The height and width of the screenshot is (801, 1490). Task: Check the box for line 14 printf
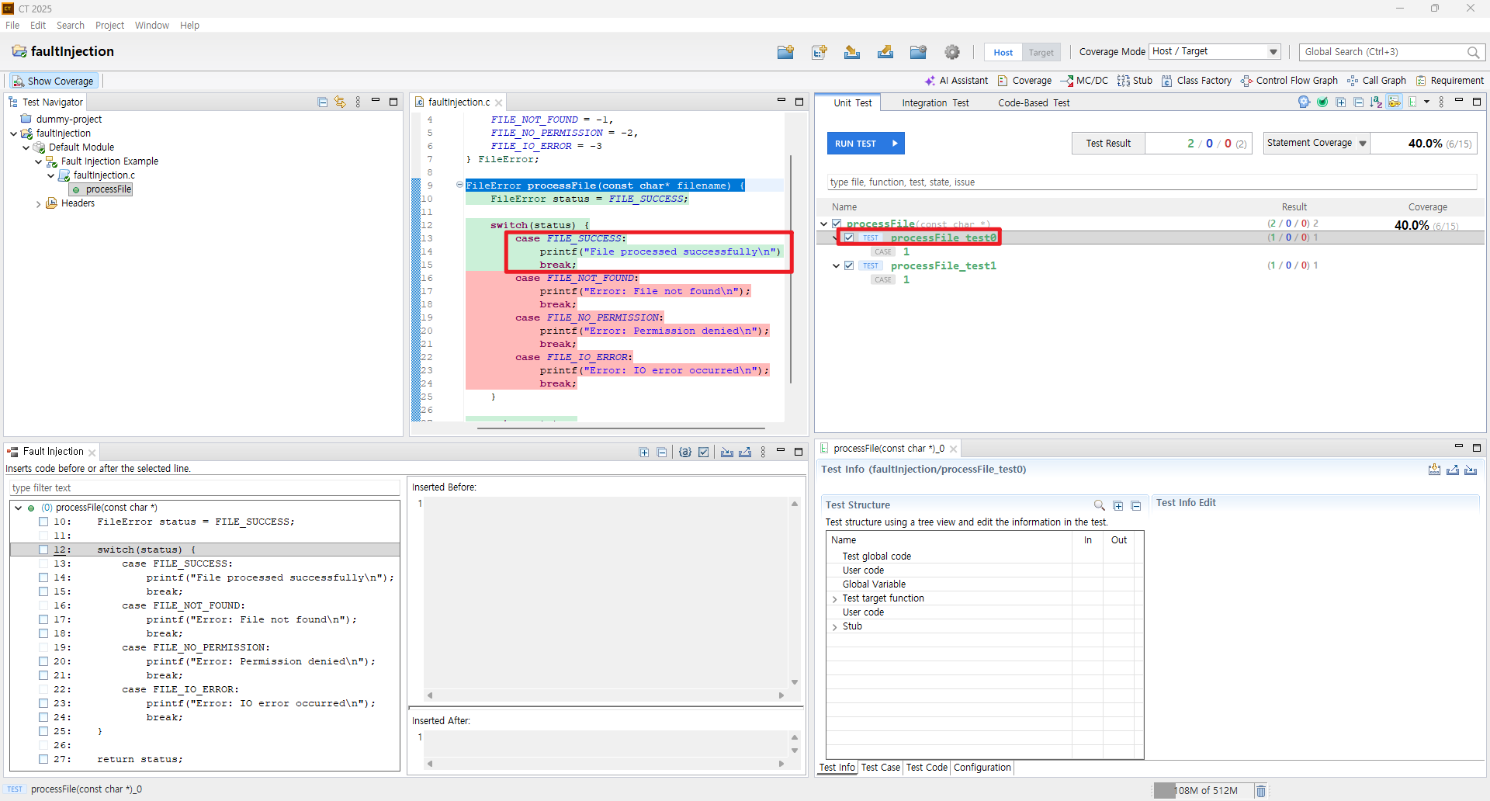pyautogui.click(x=43, y=577)
